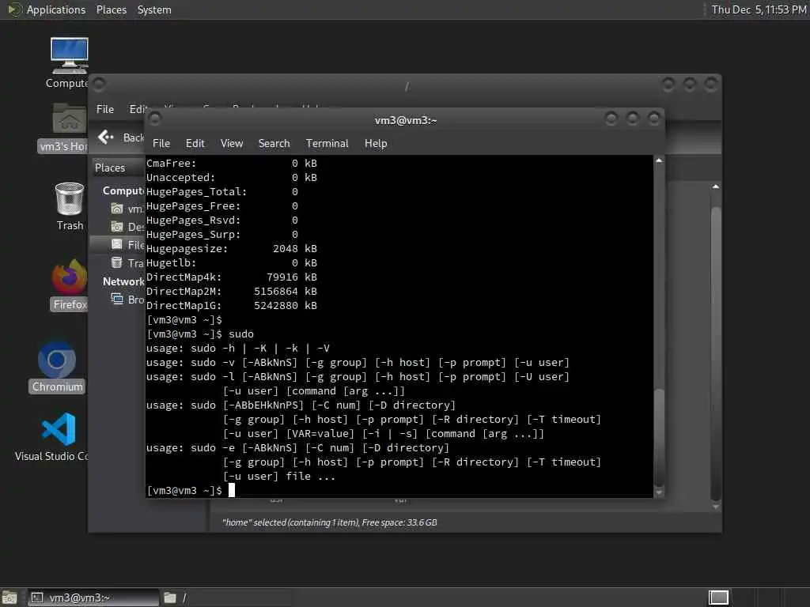Click file manager scrollbar up arrow
The image size is (810, 607).
715,187
